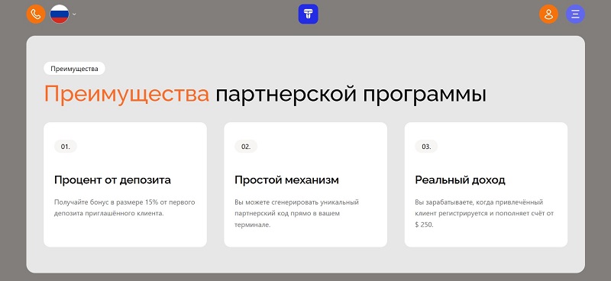Click the 02. number badge
This screenshot has width=611, height=281.
point(246,147)
